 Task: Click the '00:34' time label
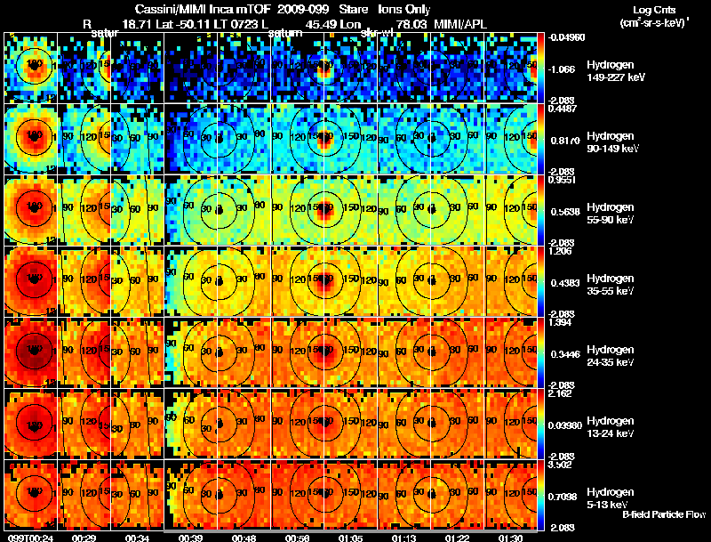pyautogui.click(x=137, y=538)
